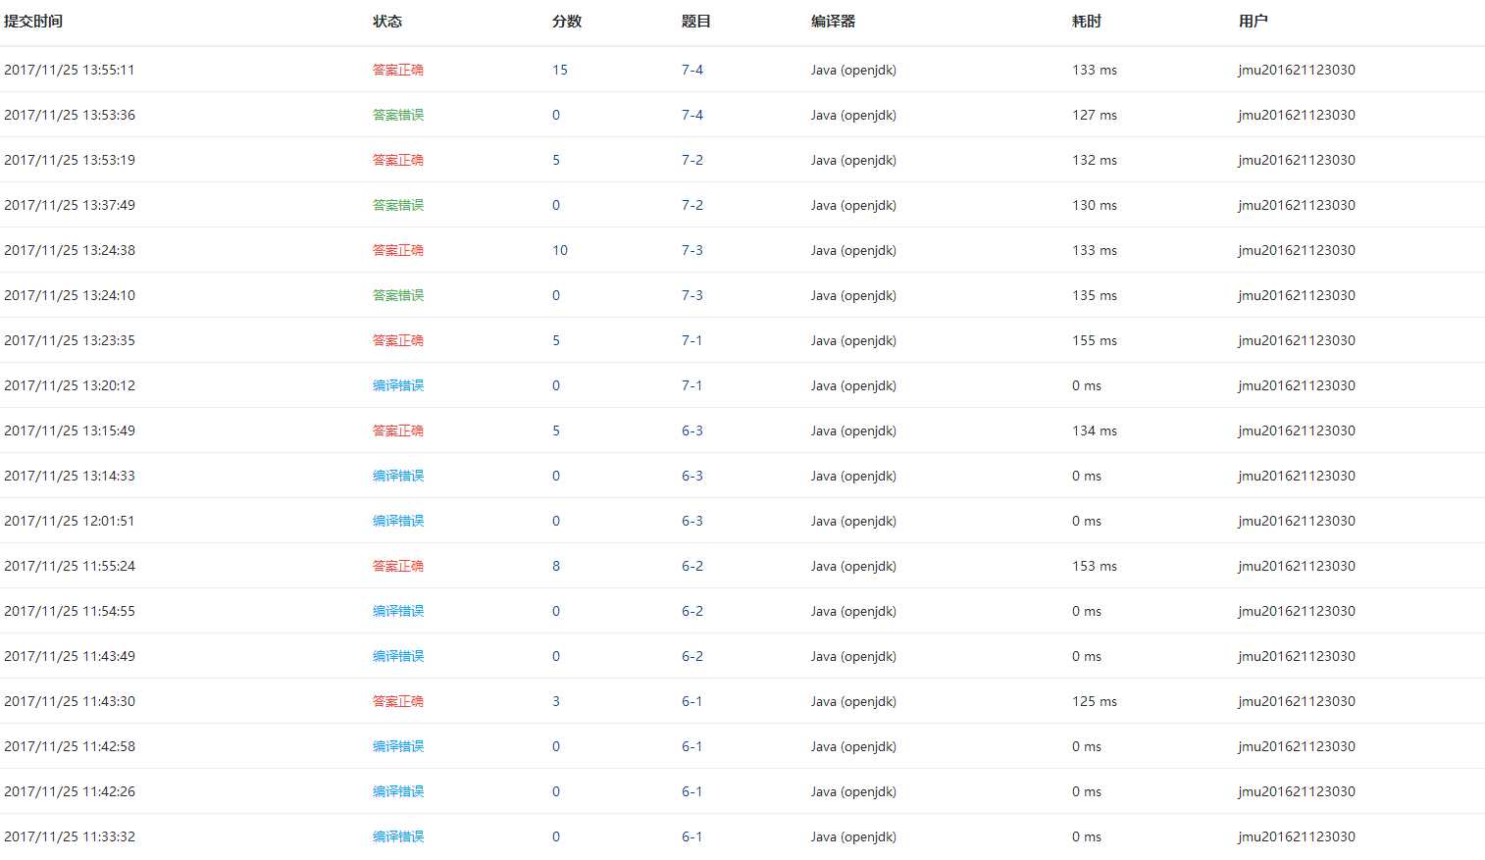This screenshot has width=1485, height=860.
Task: Open problem 6-2 in the 11:43:49 row
Action: tap(692, 656)
